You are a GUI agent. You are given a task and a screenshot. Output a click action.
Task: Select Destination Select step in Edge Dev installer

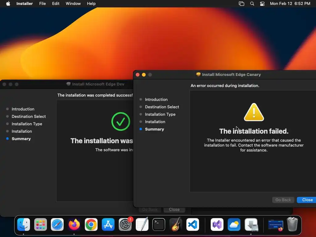point(29,116)
